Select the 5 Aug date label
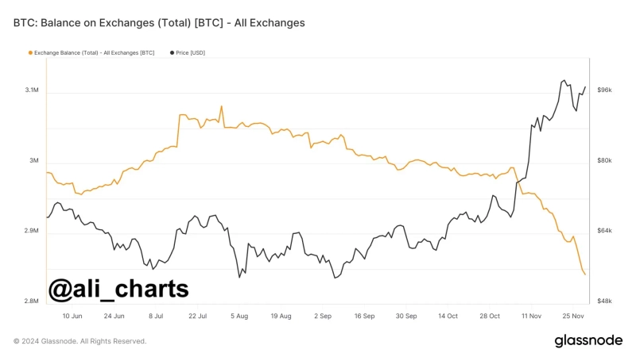 (238, 315)
